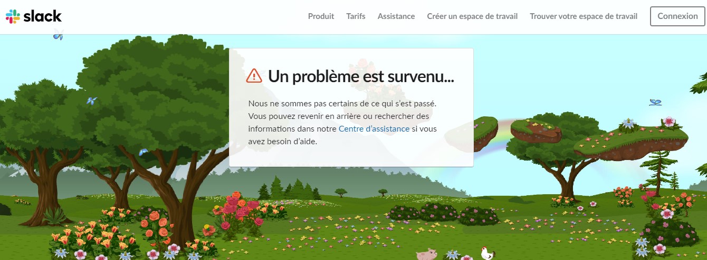Choose Trouver votre espace de travail

[x=584, y=16]
